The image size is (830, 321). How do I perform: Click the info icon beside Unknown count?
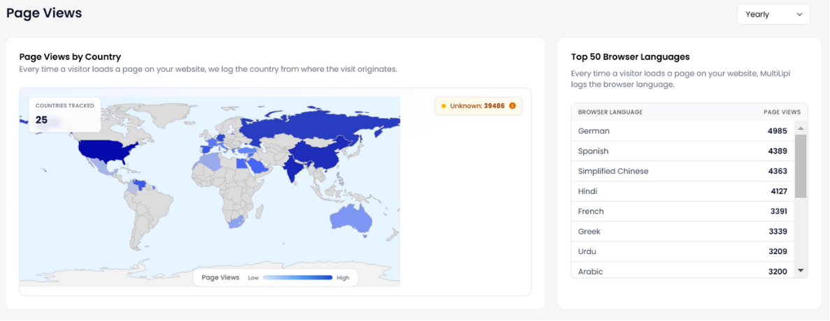(512, 105)
